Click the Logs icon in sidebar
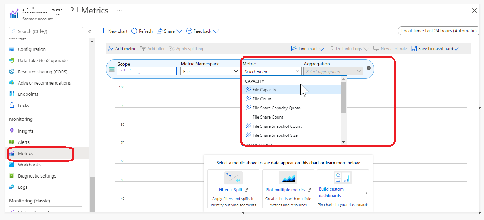 pyautogui.click(x=12, y=187)
